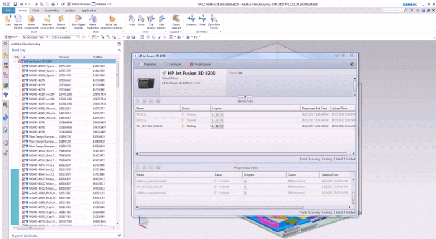Save the part with the Save icon
Screen dimensions: 436x239
tap(15, 4)
